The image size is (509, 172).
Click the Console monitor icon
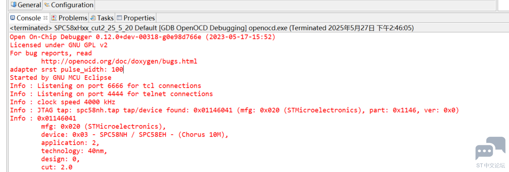tap(13, 18)
